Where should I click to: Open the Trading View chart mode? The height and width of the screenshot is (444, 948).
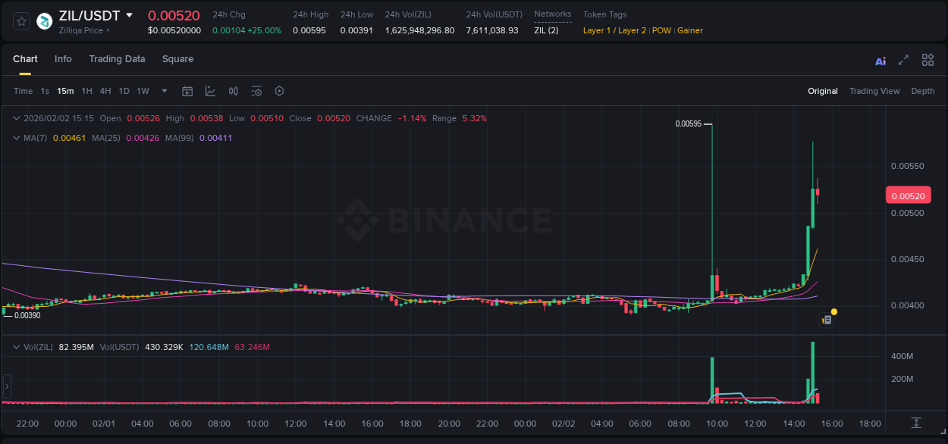(874, 91)
